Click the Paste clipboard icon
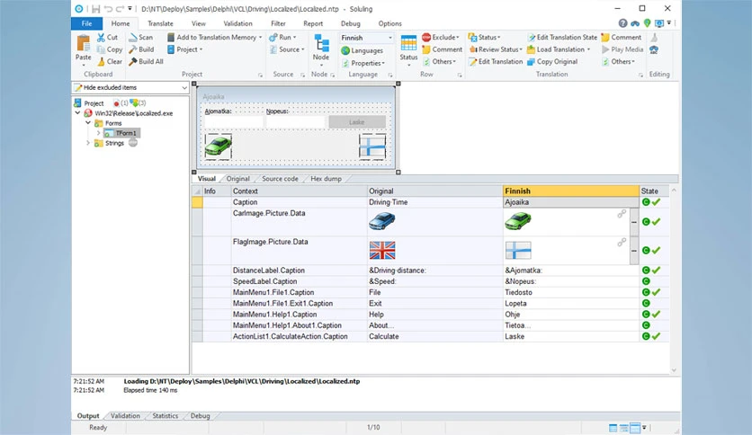 [x=84, y=44]
